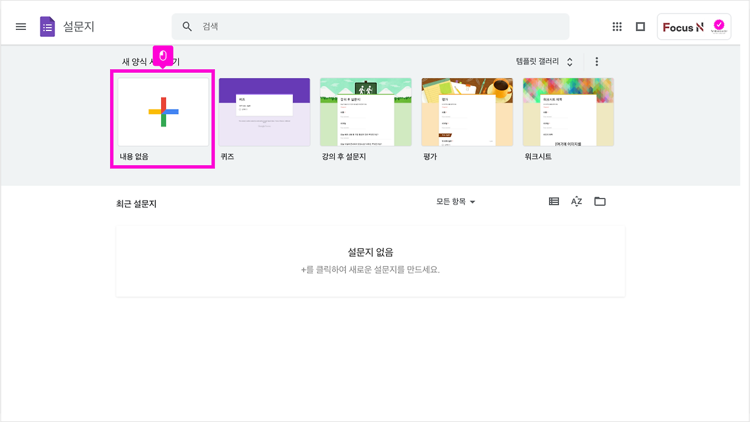Open the main navigation hamburger menu
Screen dimensions: 750x422
[x=21, y=26]
